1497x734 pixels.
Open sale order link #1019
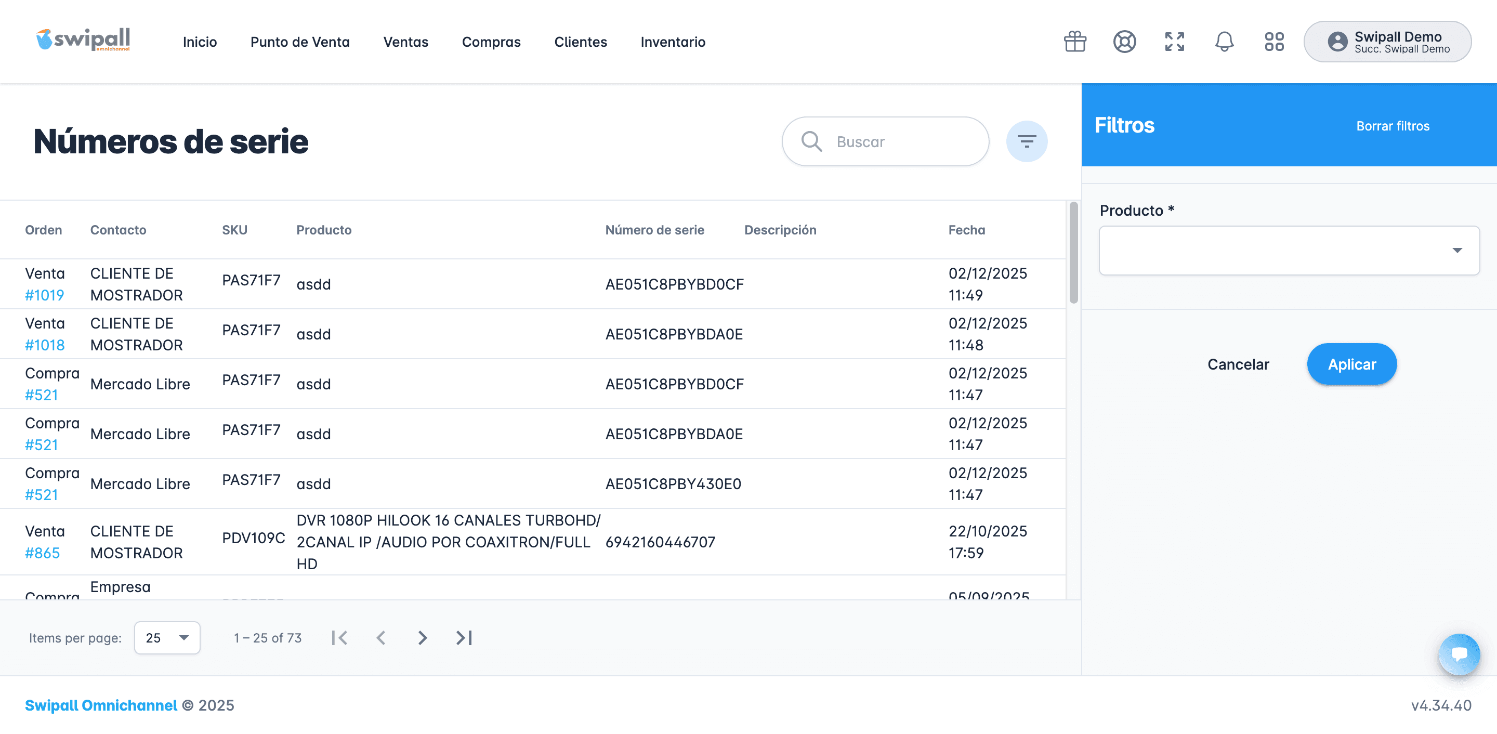[x=45, y=295]
